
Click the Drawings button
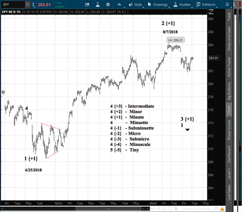tap(158, 4)
